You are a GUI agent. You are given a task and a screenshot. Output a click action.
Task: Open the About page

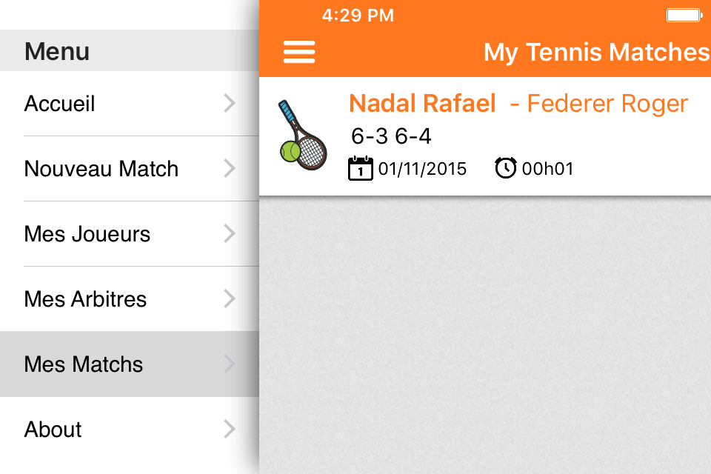(x=130, y=430)
